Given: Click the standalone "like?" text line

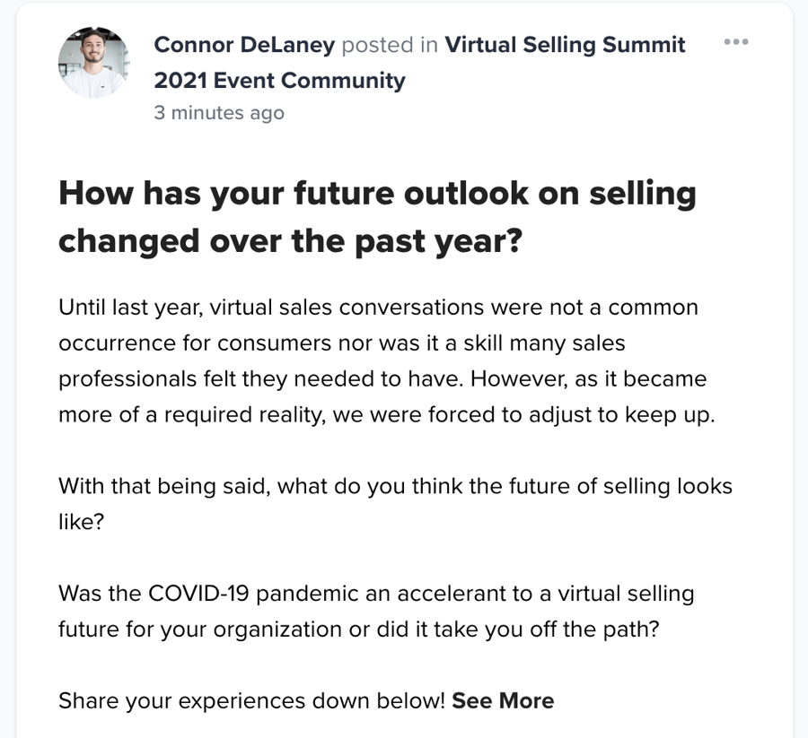Looking at the screenshot, I should tap(82, 522).
